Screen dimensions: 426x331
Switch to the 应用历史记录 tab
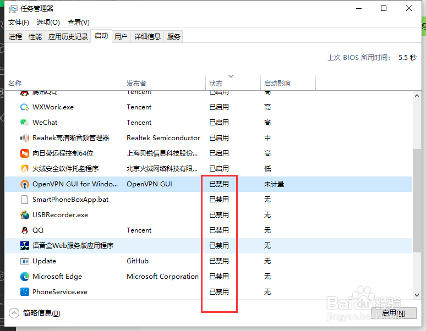tap(68, 36)
